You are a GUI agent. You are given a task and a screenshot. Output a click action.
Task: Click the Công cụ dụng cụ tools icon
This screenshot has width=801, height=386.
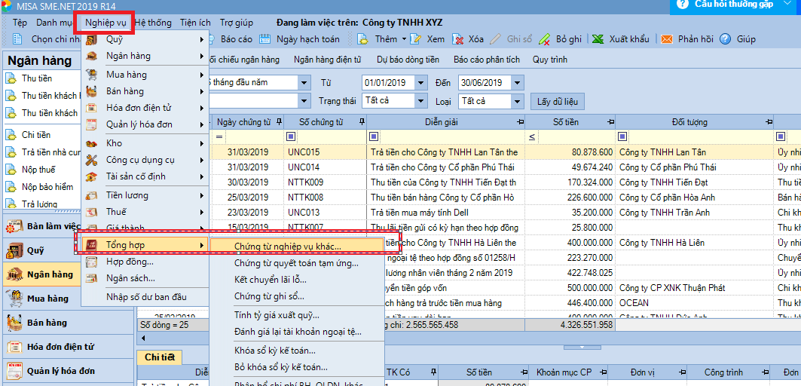pyautogui.click(x=91, y=160)
